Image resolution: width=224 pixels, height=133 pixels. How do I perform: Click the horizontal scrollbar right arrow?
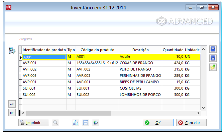coord(198,113)
